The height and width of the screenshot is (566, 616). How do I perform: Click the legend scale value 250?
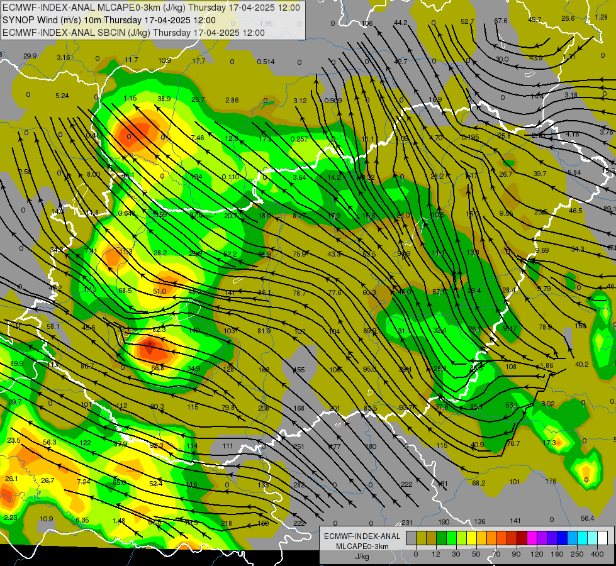click(577, 554)
